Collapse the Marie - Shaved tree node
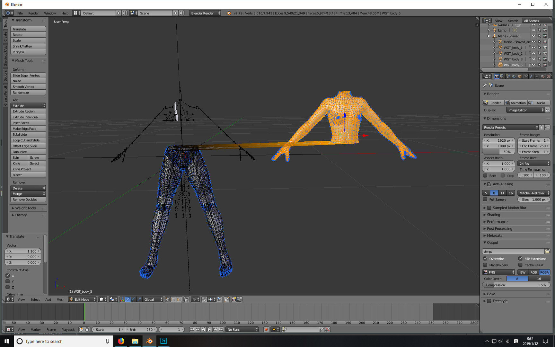The width and height of the screenshot is (555, 347). tap(489, 36)
